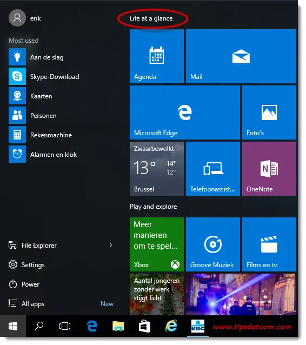Open the Groove Muziek tile
306x345 pixels.
pyautogui.click(x=213, y=244)
